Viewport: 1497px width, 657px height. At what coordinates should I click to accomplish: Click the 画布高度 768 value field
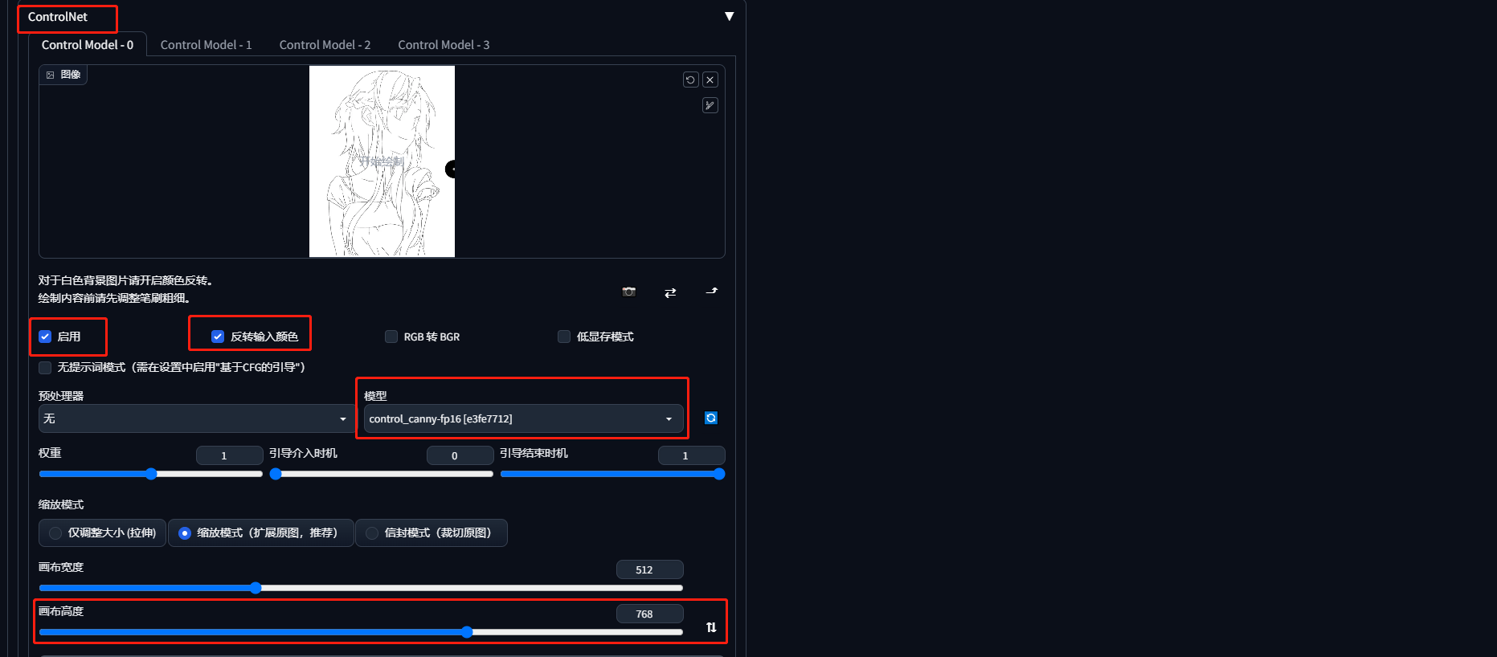coord(649,614)
